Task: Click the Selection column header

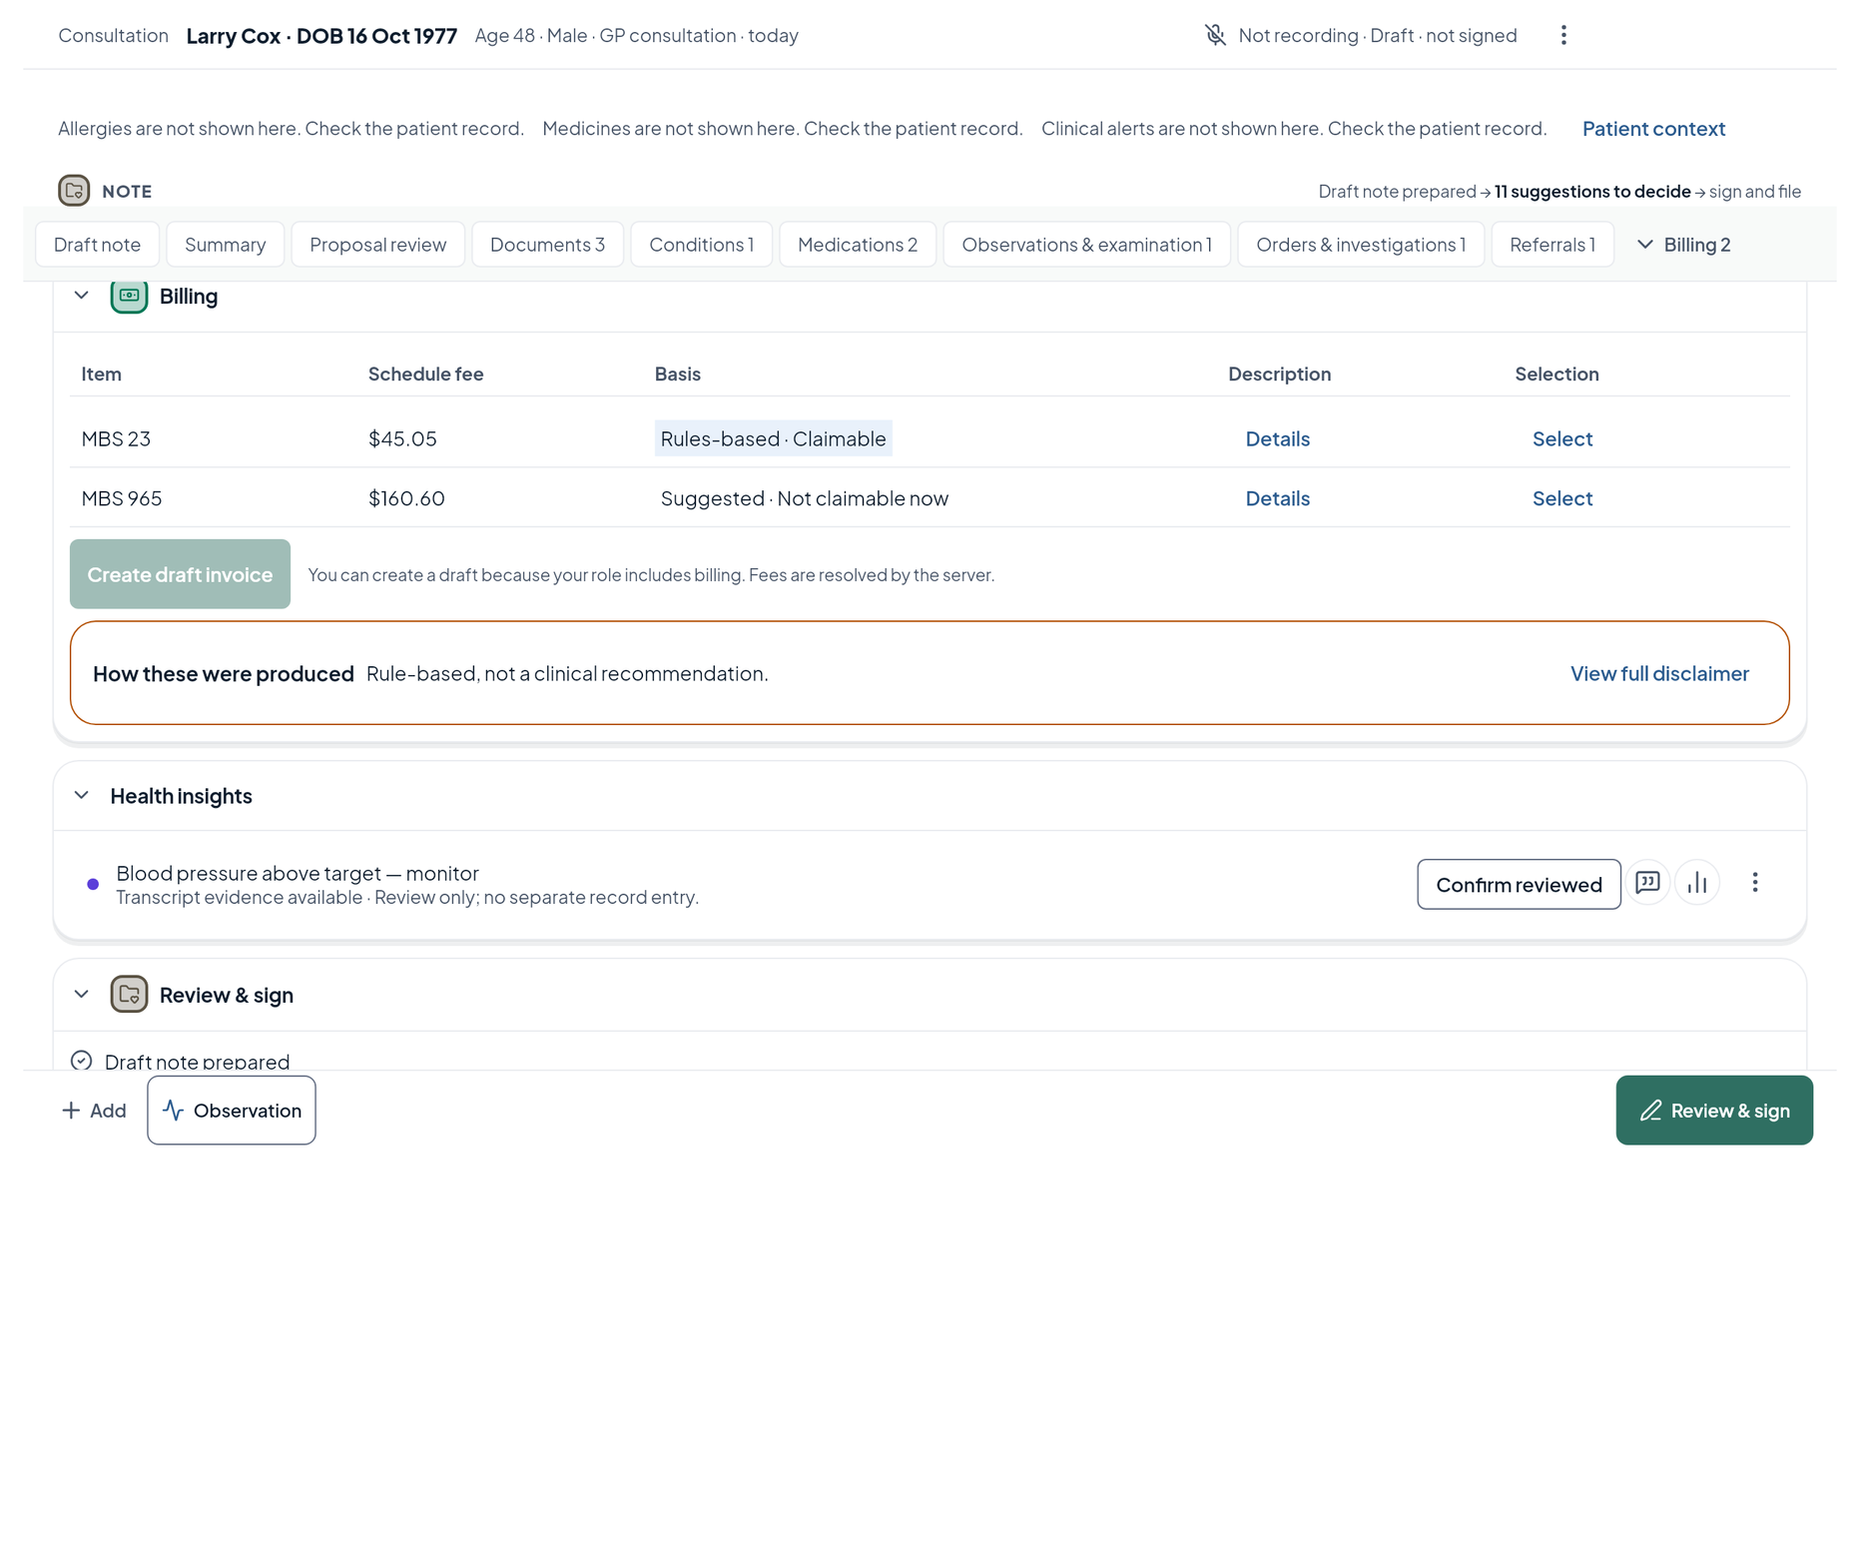Action: tap(1557, 374)
